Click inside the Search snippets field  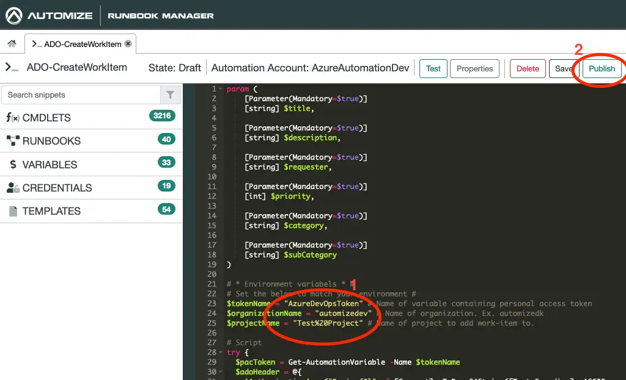[79, 95]
